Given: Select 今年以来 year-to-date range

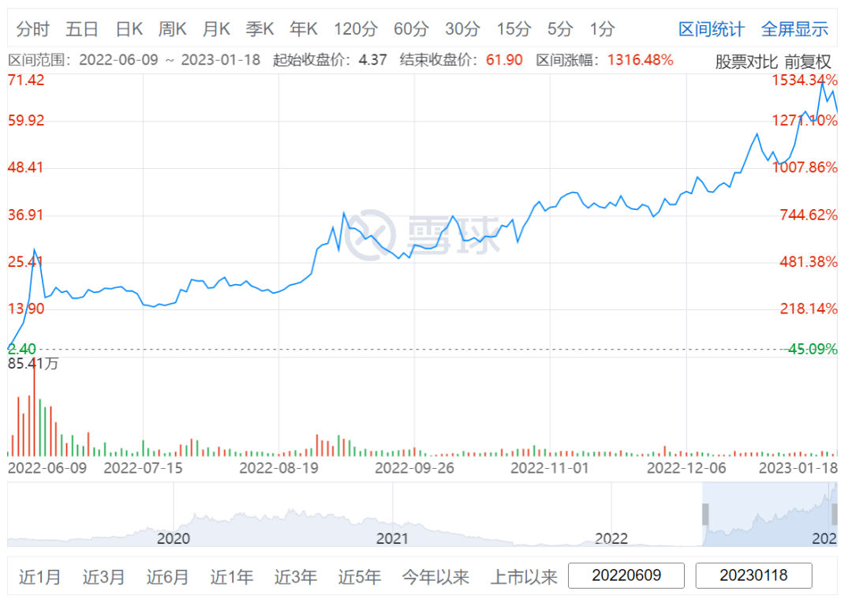Looking at the screenshot, I should tap(435, 577).
